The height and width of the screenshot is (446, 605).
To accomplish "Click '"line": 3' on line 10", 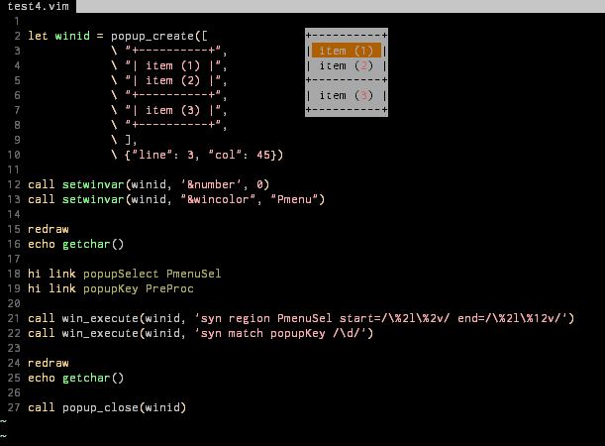I will pos(162,155).
